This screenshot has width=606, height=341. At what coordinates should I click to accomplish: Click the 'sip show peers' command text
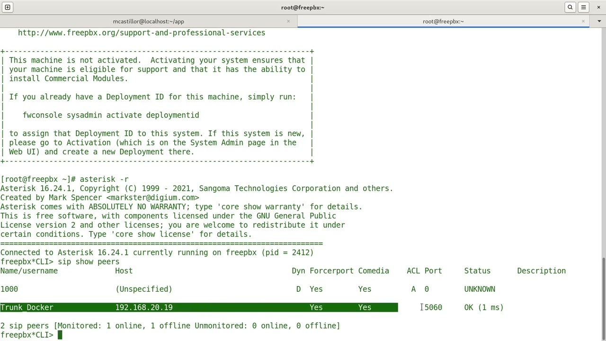[89, 261]
